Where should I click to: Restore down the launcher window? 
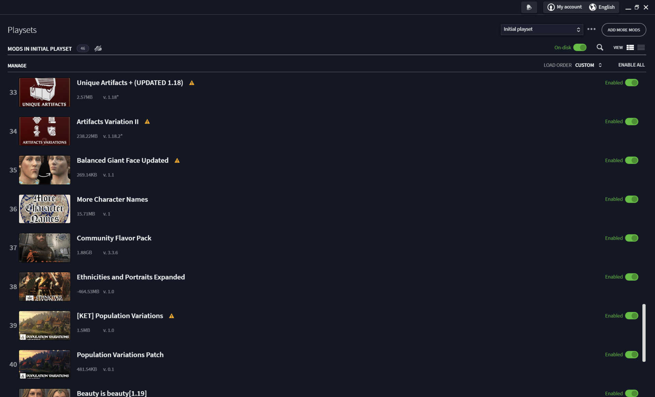[x=637, y=8]
